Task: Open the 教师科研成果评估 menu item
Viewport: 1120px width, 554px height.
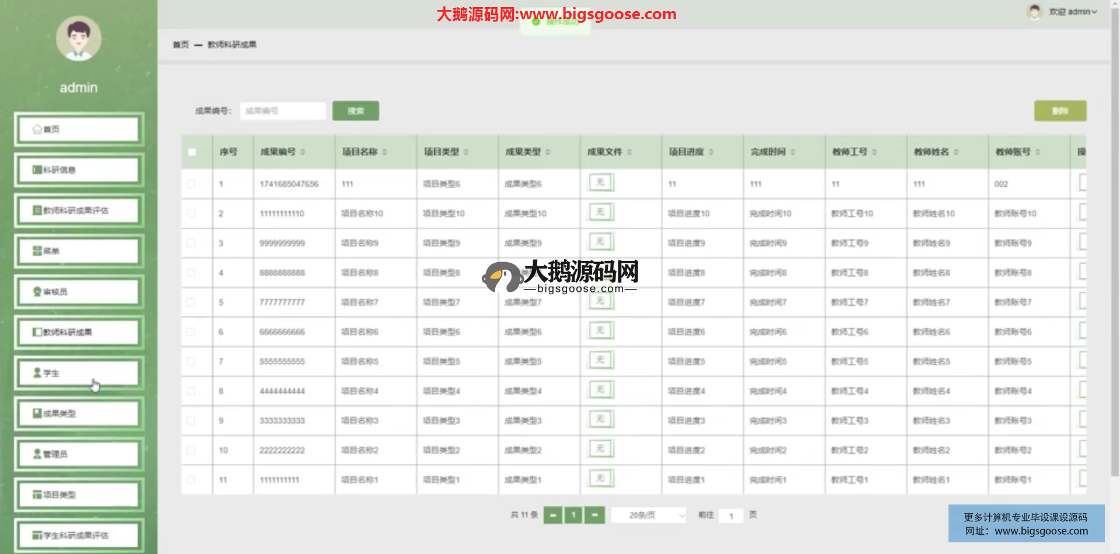Action: click(x=79, y=210)
